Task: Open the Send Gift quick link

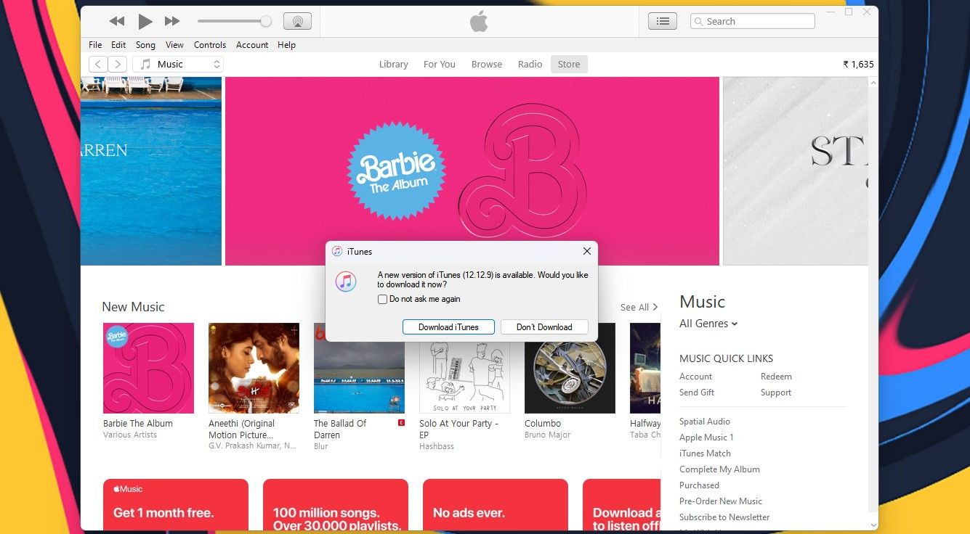Action: tap(697, 393)
